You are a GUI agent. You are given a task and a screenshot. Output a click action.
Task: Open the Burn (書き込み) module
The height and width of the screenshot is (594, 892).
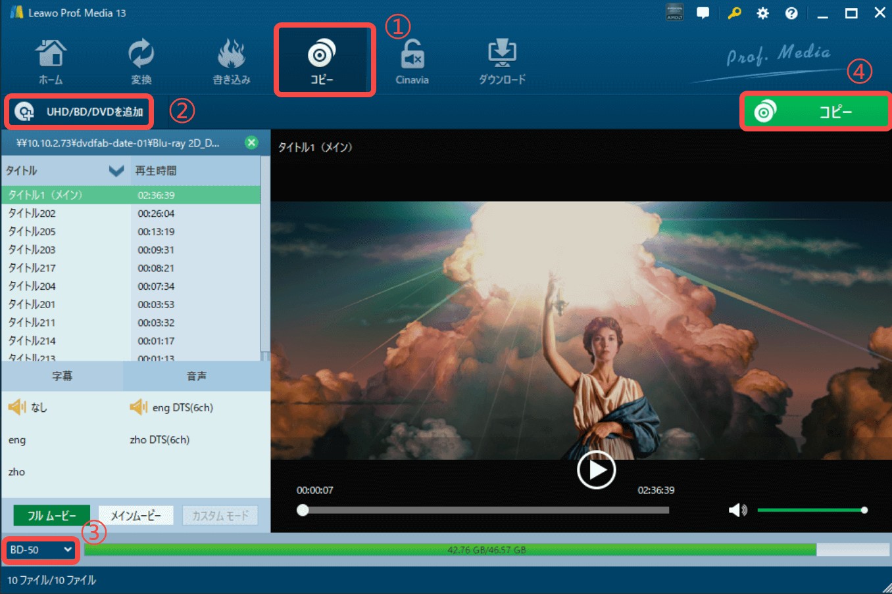232,62
